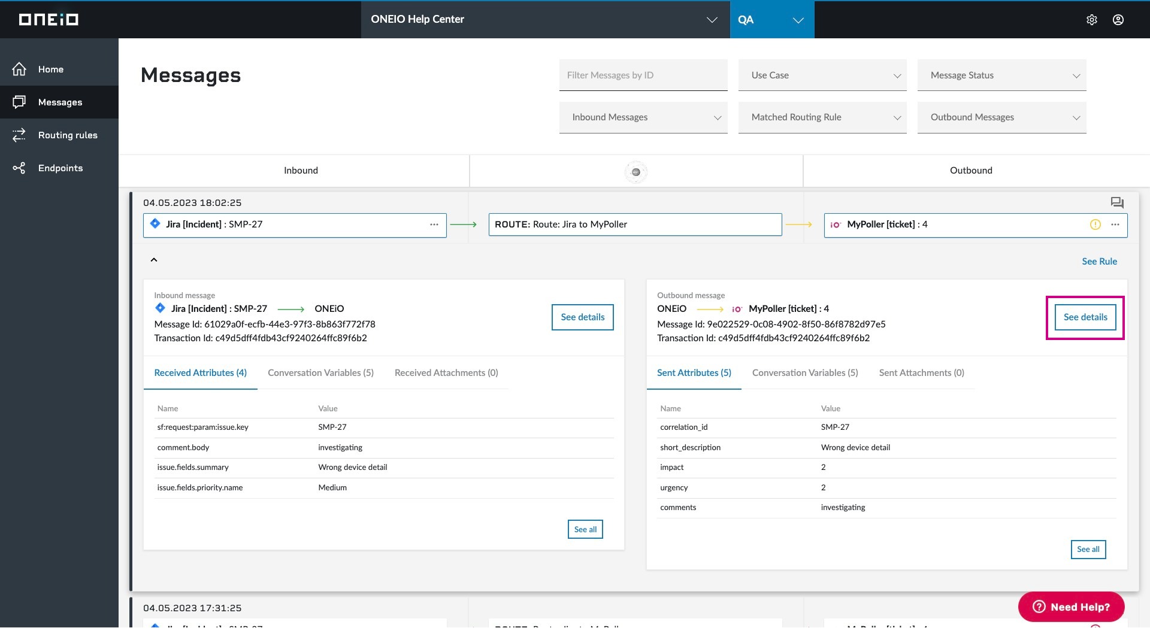Viewport: 1150px width, 628px height.
Task: Click the Messages sidebar icon
Action: click(19, 102)
